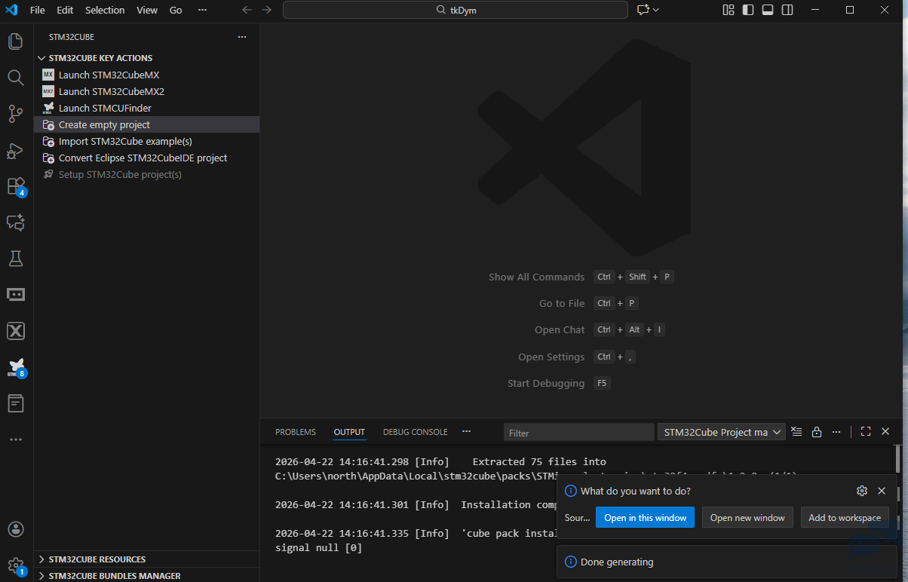Click the output panel vertical scrollbar
The height and width of the screenshot is (582, 908).
pyautogui.click(x=897, y=458)
